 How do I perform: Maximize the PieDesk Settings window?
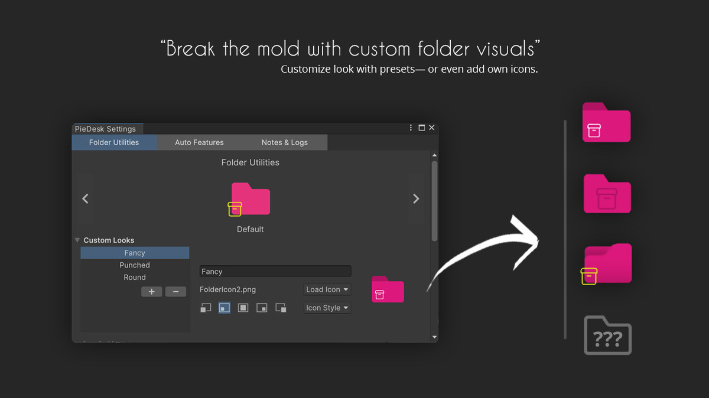[422, 128]
